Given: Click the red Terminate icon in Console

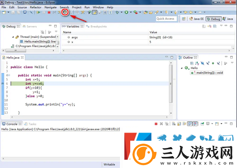Looking at the screenshot, I should 156,124.
